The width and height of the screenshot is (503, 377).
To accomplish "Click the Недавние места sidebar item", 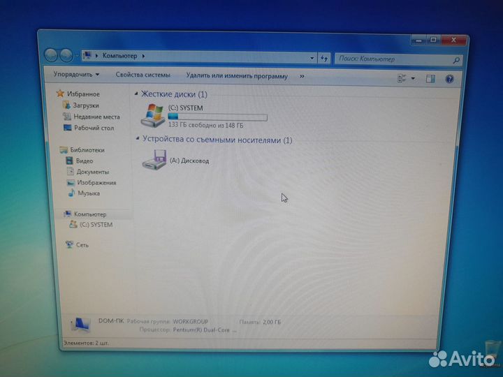I will [96, 117].
